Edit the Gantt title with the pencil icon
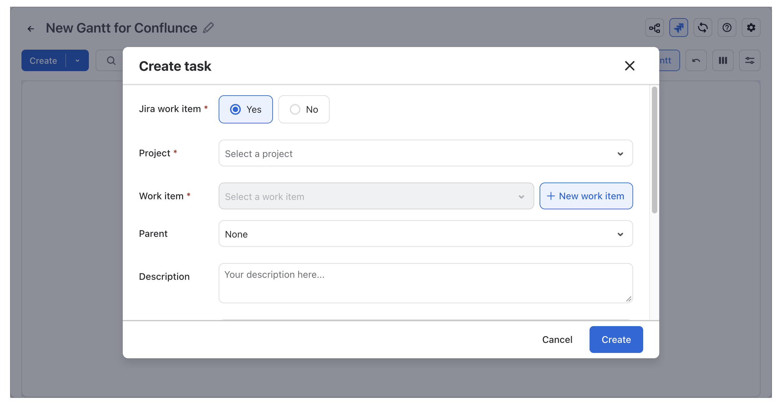 click(208, 28)
